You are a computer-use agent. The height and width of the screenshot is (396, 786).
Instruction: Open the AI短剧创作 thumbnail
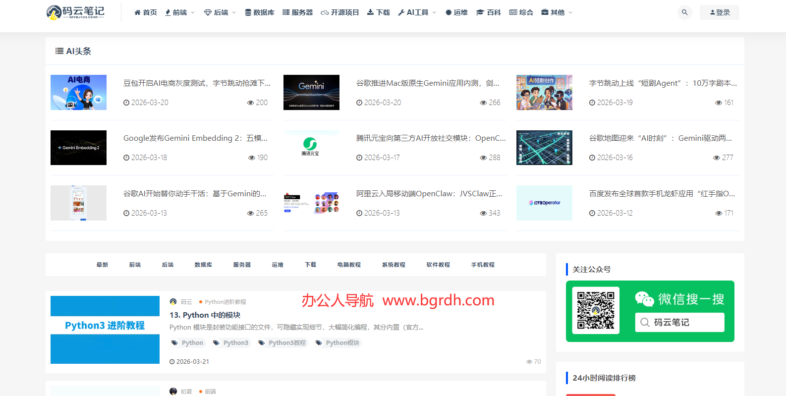tap(544, 92)
